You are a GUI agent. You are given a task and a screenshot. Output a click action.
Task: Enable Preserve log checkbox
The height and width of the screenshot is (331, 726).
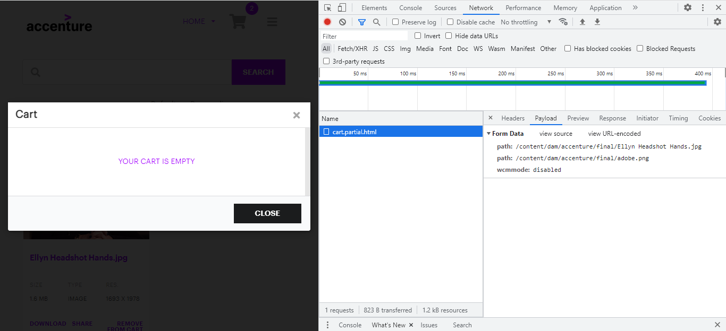coord(395,22)
